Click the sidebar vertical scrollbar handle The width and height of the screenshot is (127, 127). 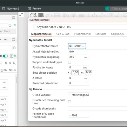tap(16, 80)
